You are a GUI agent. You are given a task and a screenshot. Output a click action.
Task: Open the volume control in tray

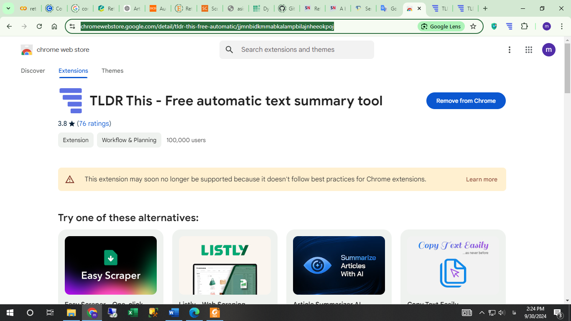[502, 313]
